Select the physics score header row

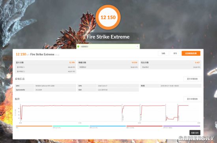(x=108, y=62)
